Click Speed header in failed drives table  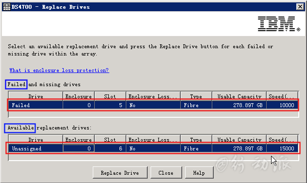click(x=282, y=96)
